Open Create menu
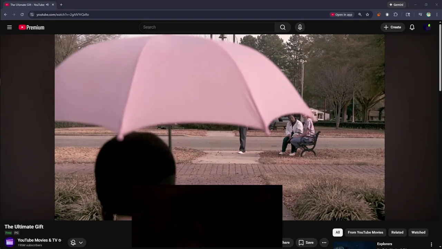 (392, 27)
